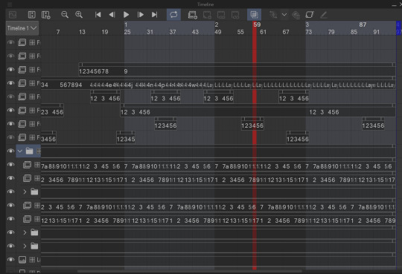Select cel '9' in the 12345678 track
This screenshot has width=402, height=274.
(x=126, y=71)
